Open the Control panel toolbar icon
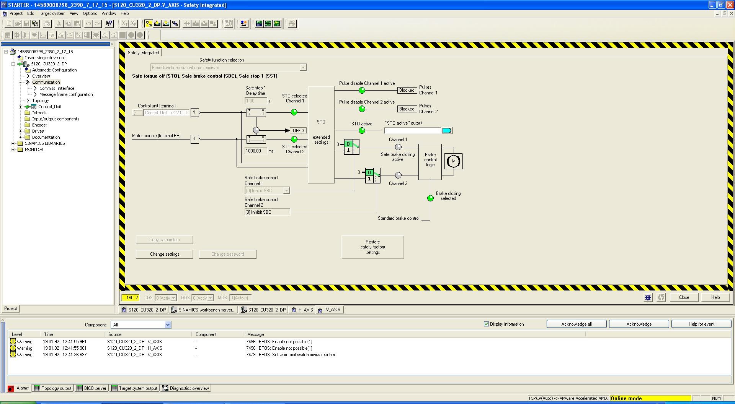The width and height of the screenshot is (735, 404). pyautogui.click(x=244, y=24)
